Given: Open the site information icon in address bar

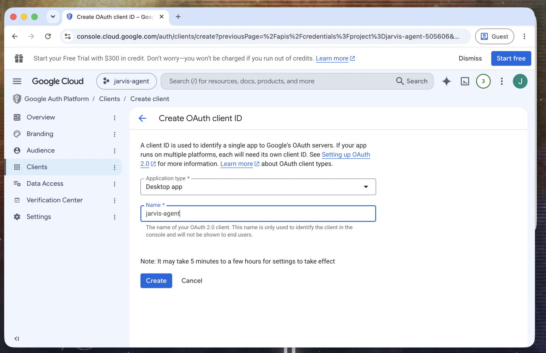Looking at the screenshot, I should (x=68, y=36).
